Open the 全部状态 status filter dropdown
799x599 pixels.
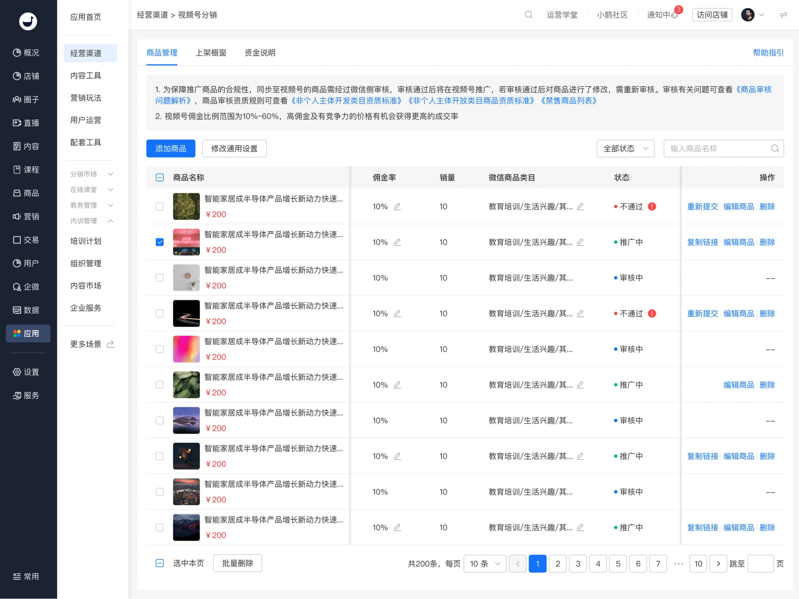coord(626,149)
